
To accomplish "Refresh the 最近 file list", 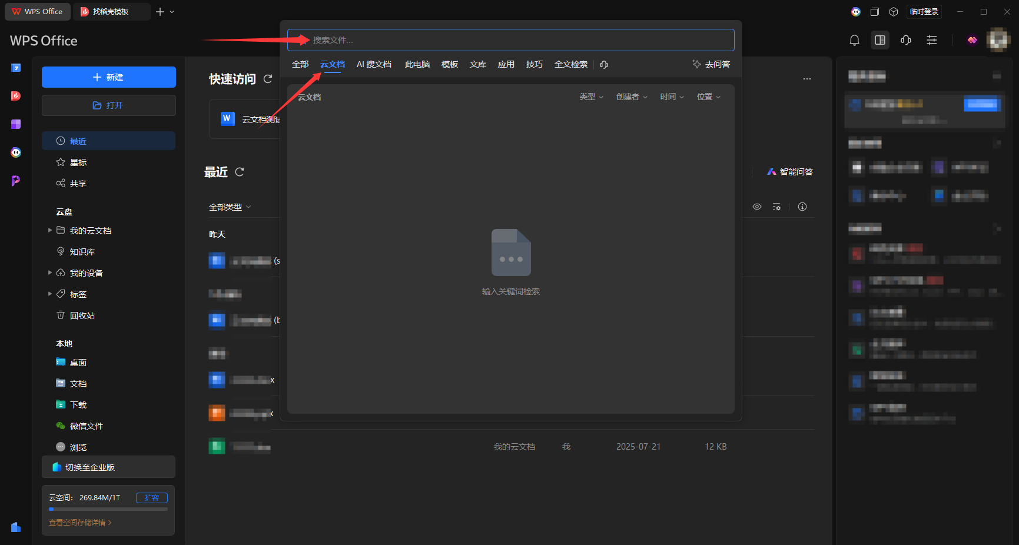I will pyautogui.click(x=240, y=172).
